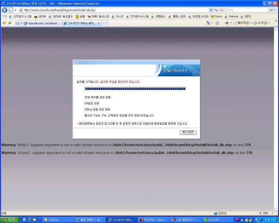Click the GNU Board 4 banner logo
Screen dimensions: 279x223
click(x=175, y=70)
